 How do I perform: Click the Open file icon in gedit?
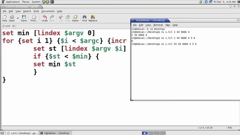pos(12,18)
